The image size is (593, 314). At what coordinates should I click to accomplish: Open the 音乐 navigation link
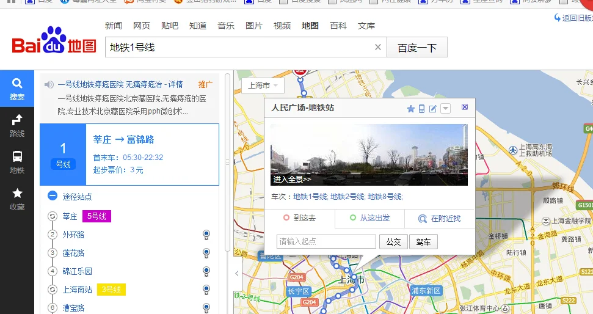226,26
